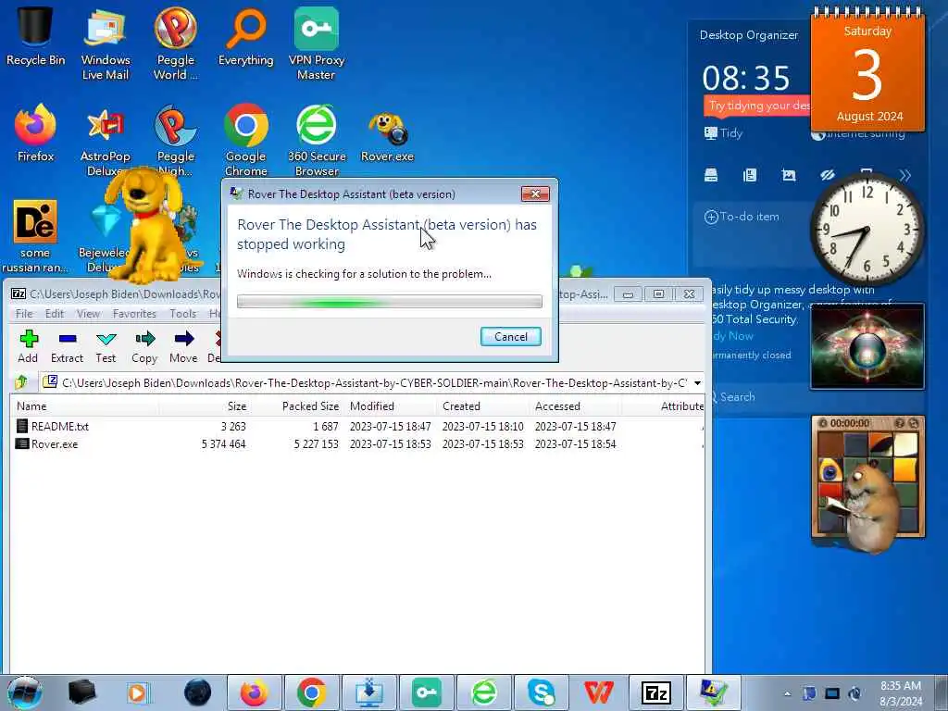
Task: Cancel the Rover crash dialog
Action: point(511,336)
